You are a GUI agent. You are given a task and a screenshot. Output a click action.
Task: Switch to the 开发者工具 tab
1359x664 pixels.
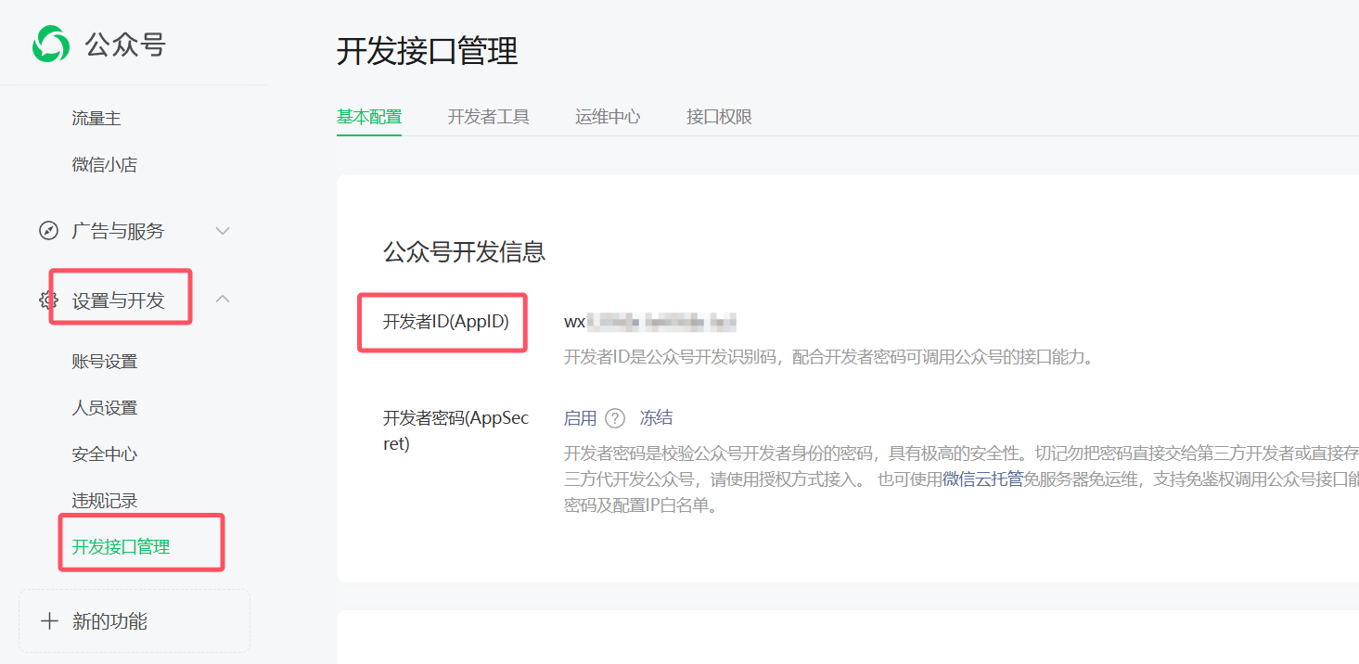tap(488, 117)
